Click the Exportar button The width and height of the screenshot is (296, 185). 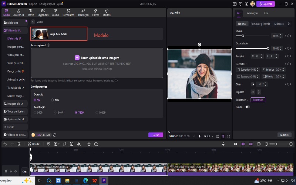[x=265, y=4]
